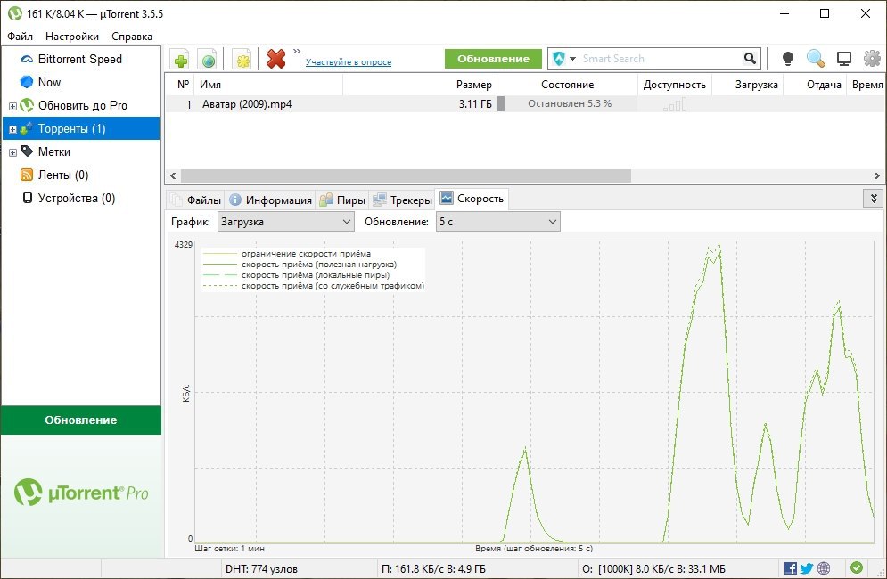This screenshot has height=579, width=887.
Task: Click the RSS feeds icon
Action: pos(27,175)
